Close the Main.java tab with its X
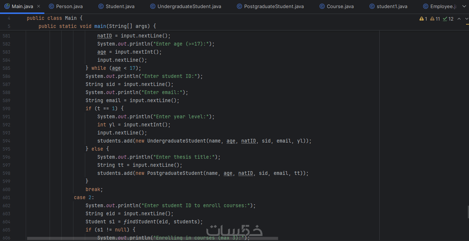 pyautogui.click(x=39, y=6)
